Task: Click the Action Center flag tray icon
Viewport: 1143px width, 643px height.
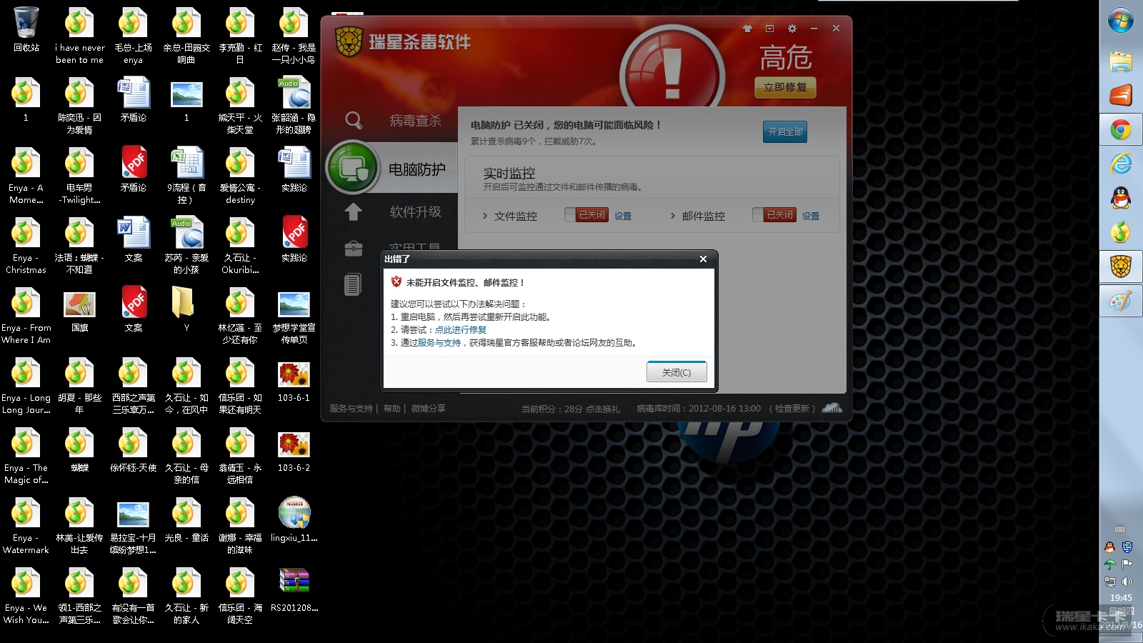Action: [1127, 564]
